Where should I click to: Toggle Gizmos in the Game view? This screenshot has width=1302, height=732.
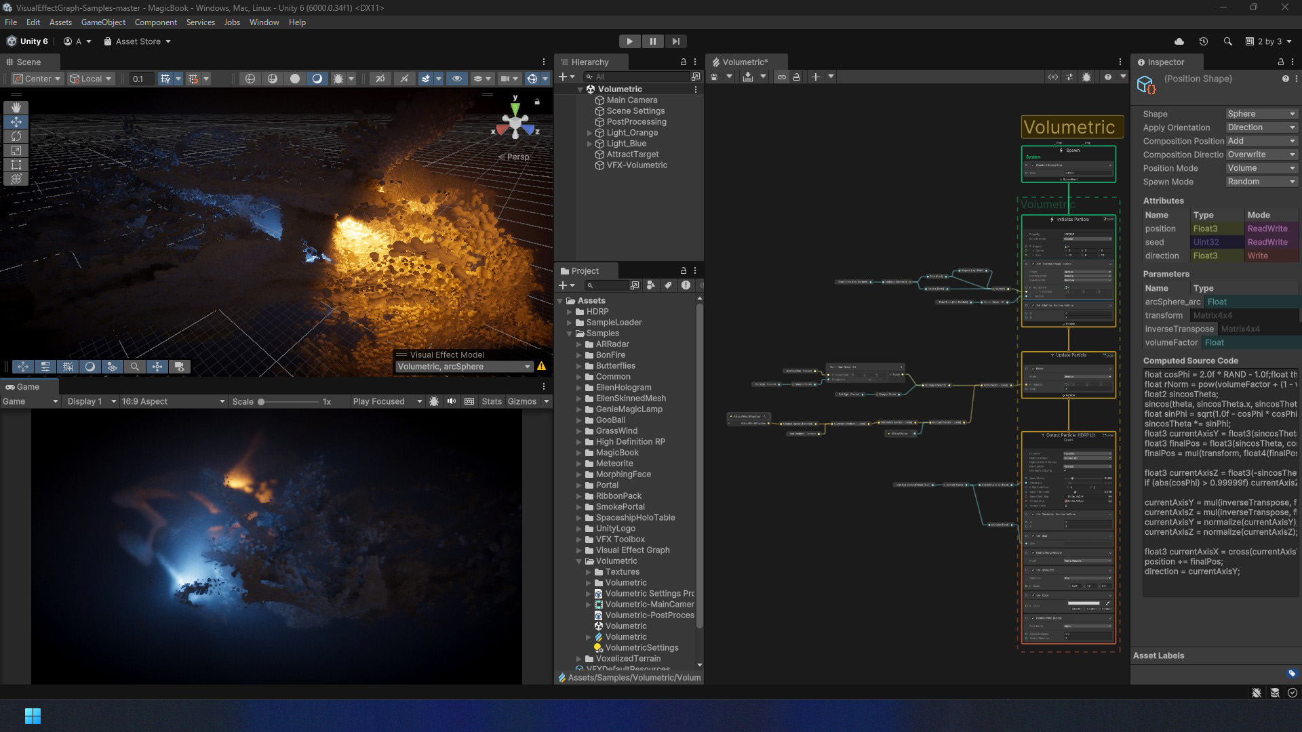point(521,402)
